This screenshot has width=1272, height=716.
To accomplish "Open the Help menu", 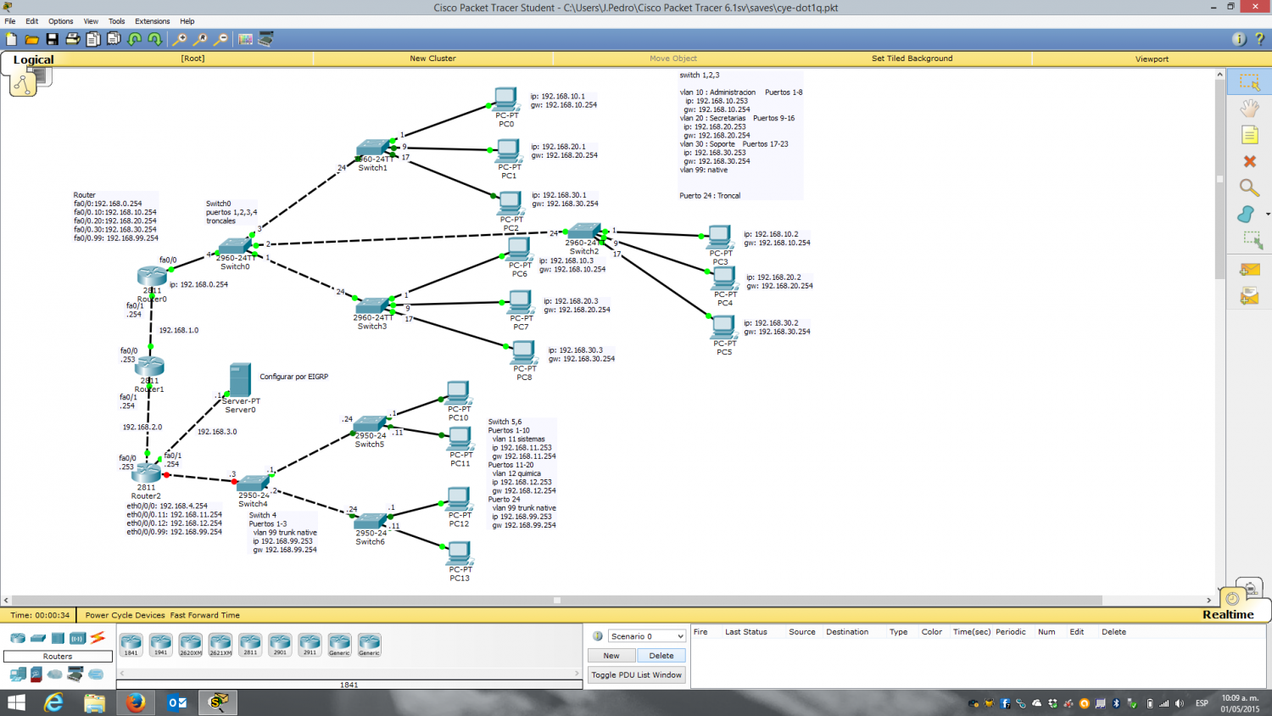I will point(187,21).
